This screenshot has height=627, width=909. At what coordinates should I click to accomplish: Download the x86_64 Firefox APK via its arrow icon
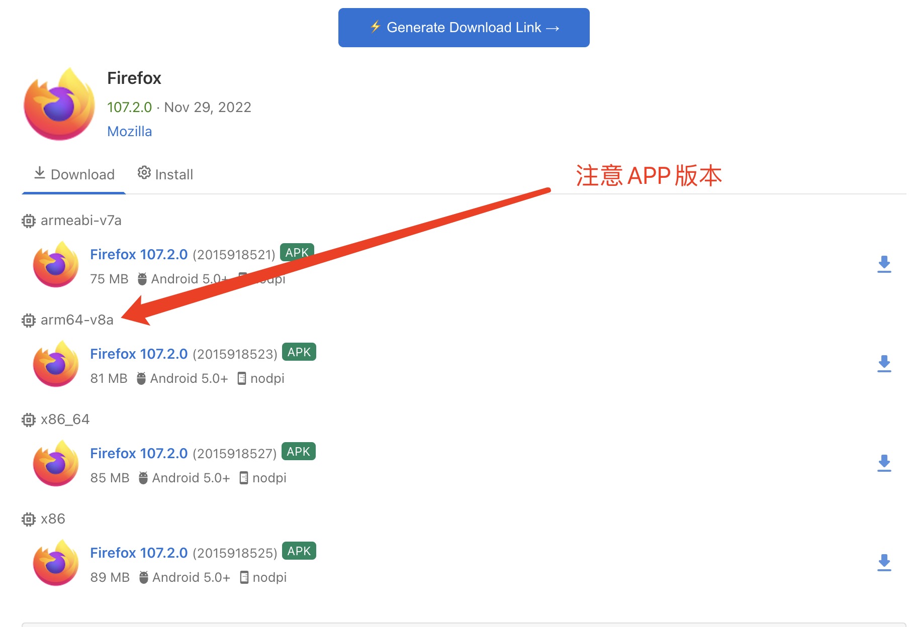coord(884,463)
